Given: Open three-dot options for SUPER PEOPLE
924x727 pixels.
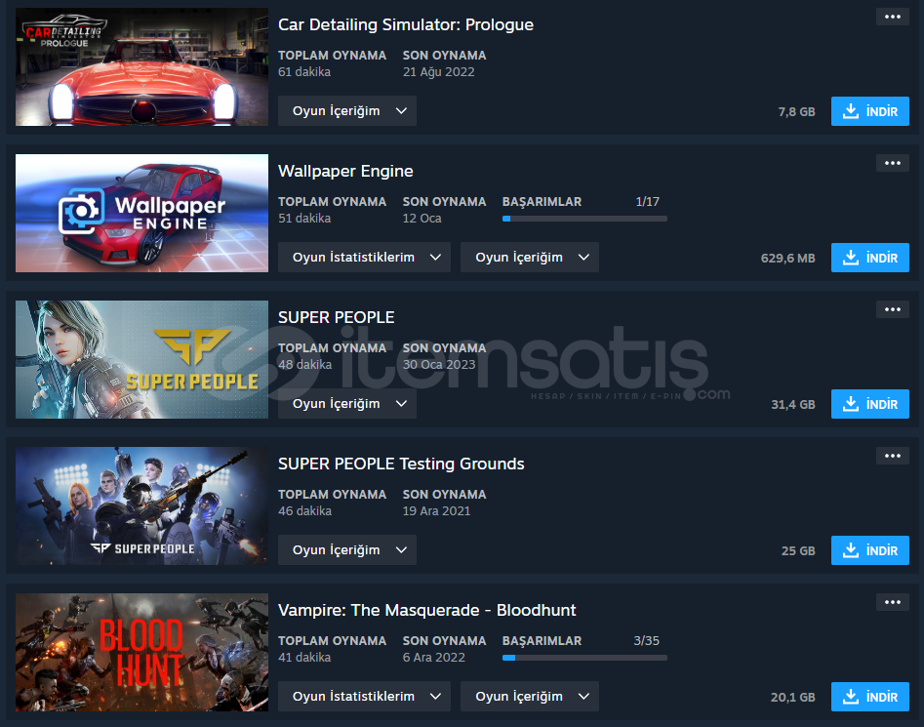Looking at the screenshot, I should click(892, 310).
